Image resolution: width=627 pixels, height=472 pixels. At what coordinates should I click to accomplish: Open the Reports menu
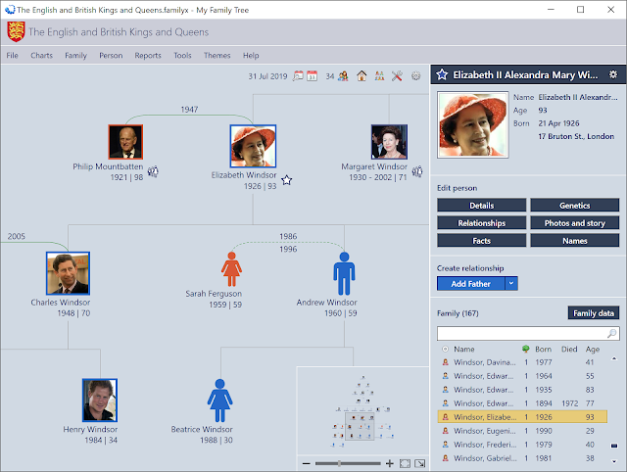[x=148, y=55]
